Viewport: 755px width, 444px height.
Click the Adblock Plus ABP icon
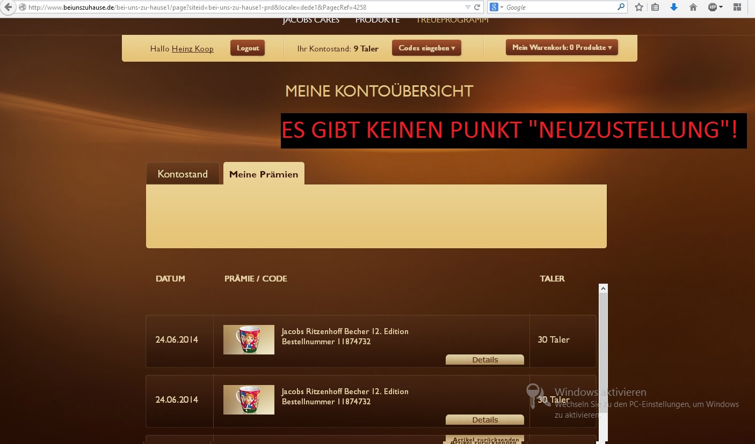pyautogui.click(x=712, y=8)
